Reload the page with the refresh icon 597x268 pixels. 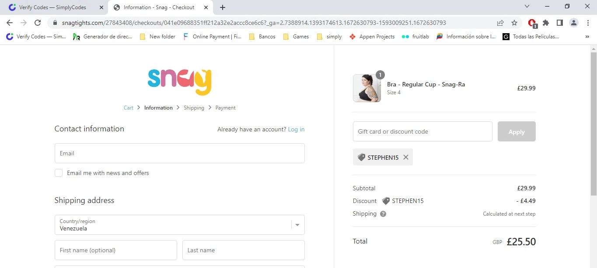(38, 23)
